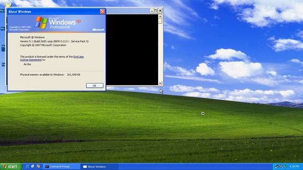
Task: Switch to Command Prompt taskbar button
Action: click(62, 167)
